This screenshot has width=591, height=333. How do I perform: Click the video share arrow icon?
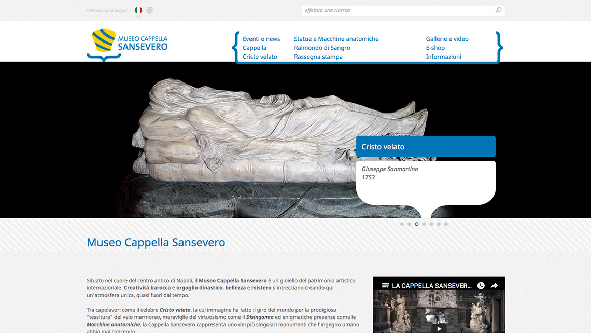click(494, 285)
